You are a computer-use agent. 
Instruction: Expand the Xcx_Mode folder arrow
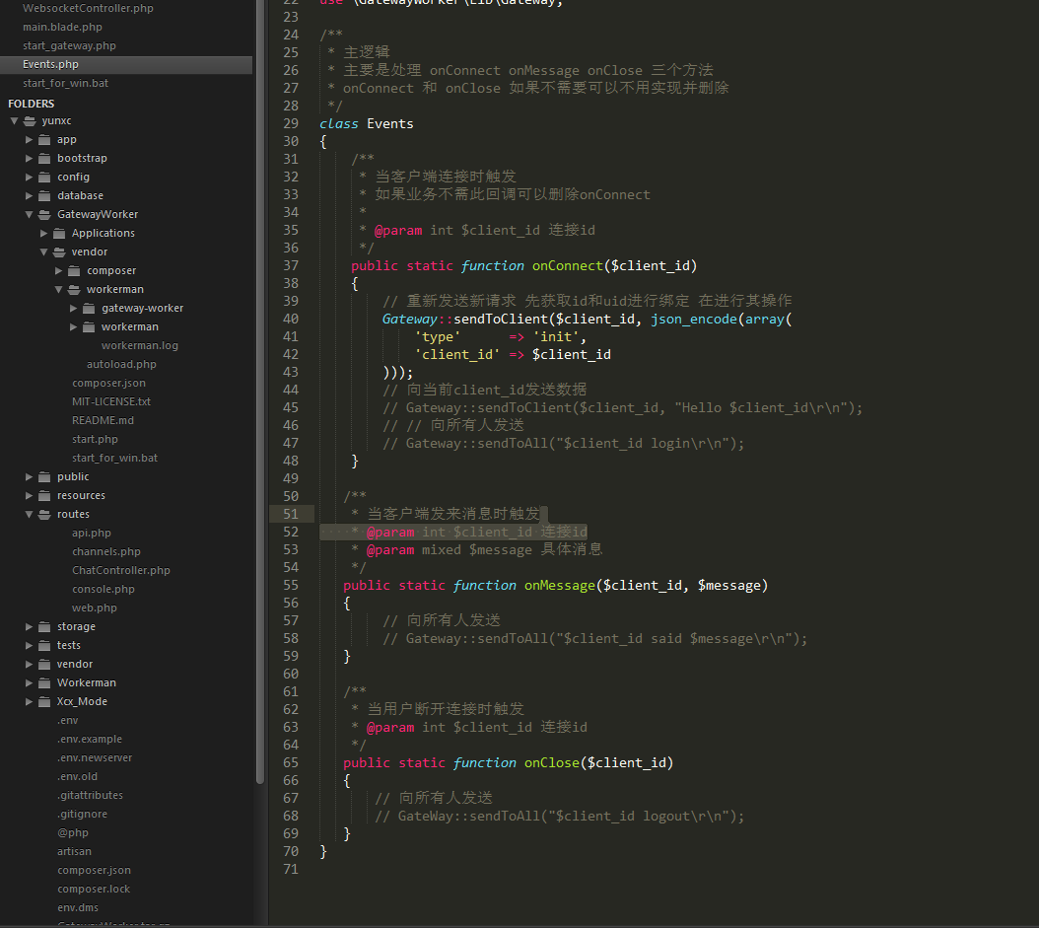click(29, 701)
